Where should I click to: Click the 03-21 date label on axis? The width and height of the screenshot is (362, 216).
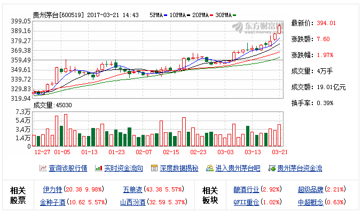(280, 152)
